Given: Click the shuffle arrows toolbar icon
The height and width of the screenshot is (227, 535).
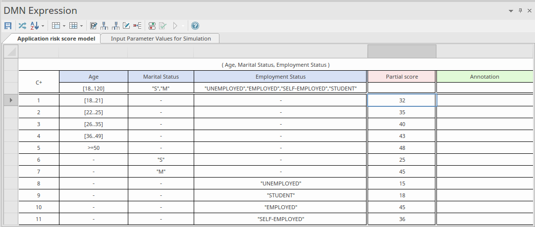Looking at the screenshot, I should (22, 25).
